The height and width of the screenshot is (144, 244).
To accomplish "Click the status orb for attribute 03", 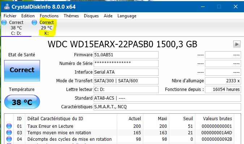I will click(9, 132).
